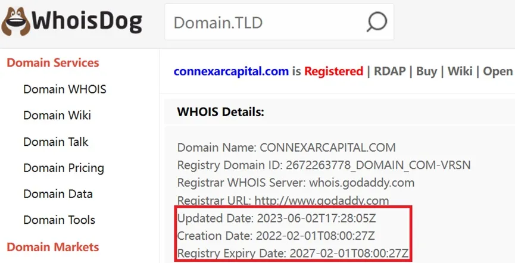Open Domain Wiki from sidebar

pos(57,115)
